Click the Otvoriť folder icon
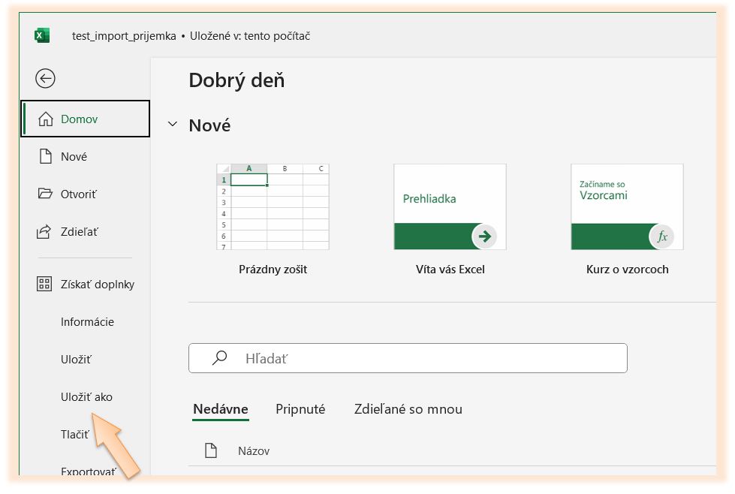 (x=46, y=194)
